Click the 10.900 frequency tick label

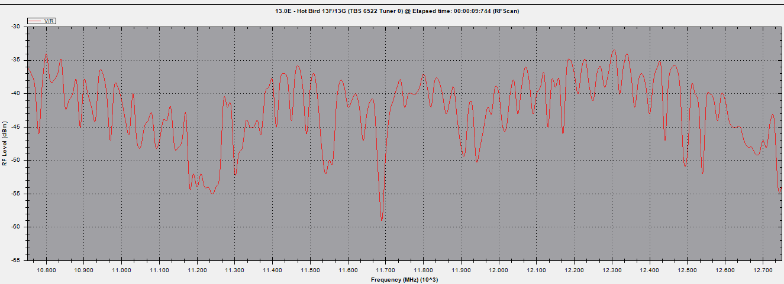pyautogui.click(x=83, y=269)
